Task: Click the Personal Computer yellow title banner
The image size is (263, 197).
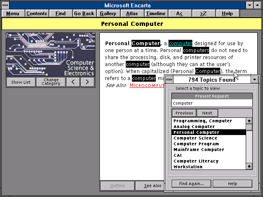Action: 131,24
